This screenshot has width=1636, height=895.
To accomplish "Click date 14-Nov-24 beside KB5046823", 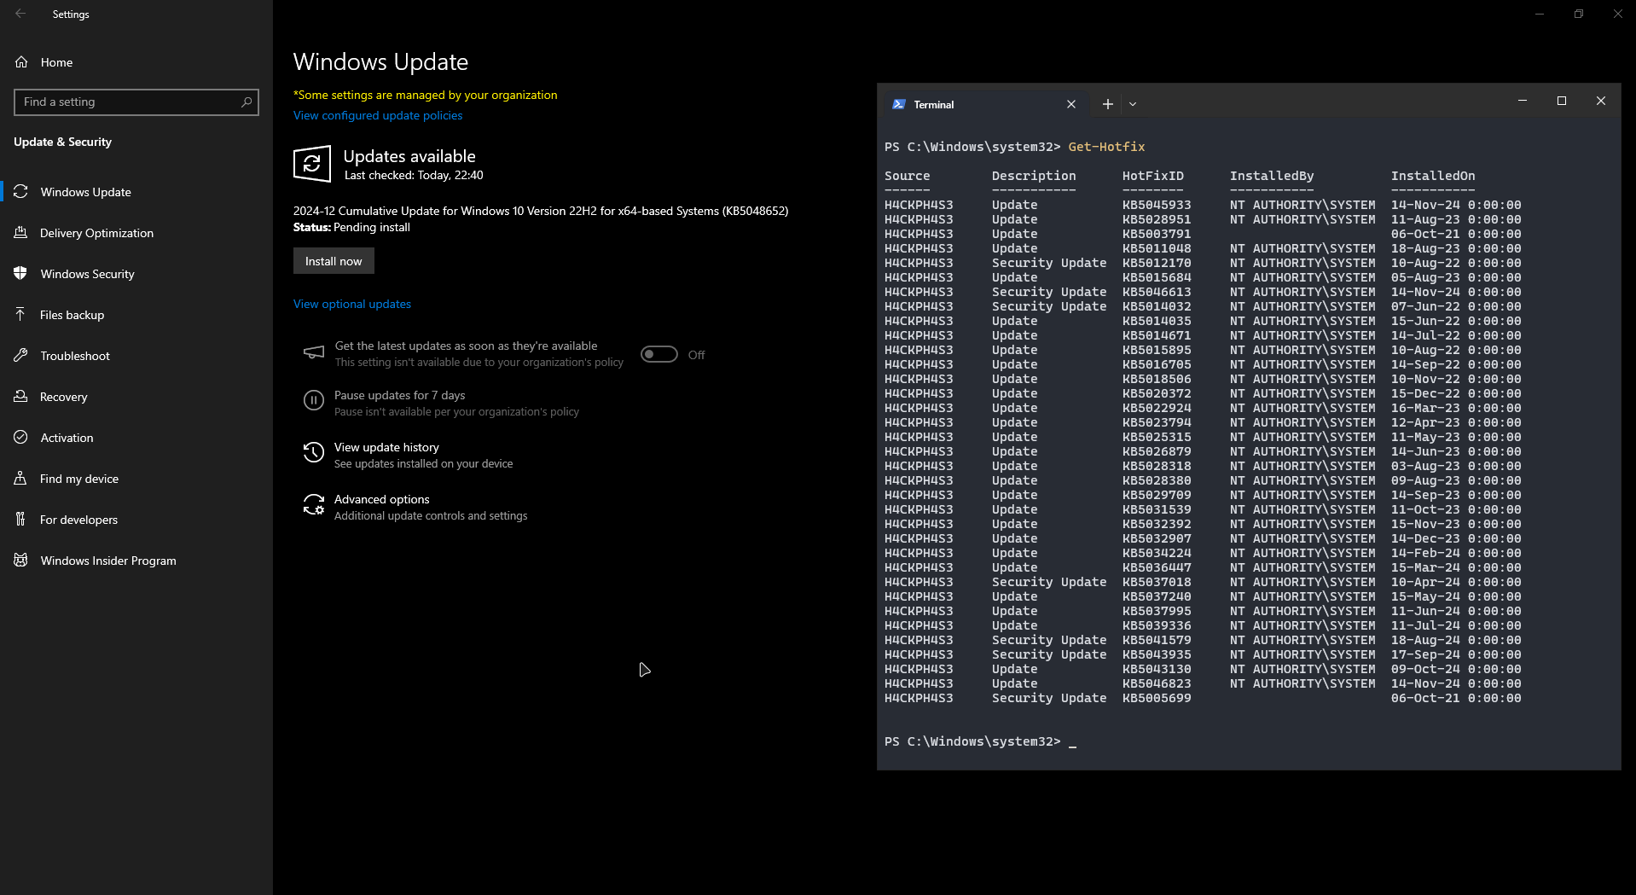I will coord(1425,683).
